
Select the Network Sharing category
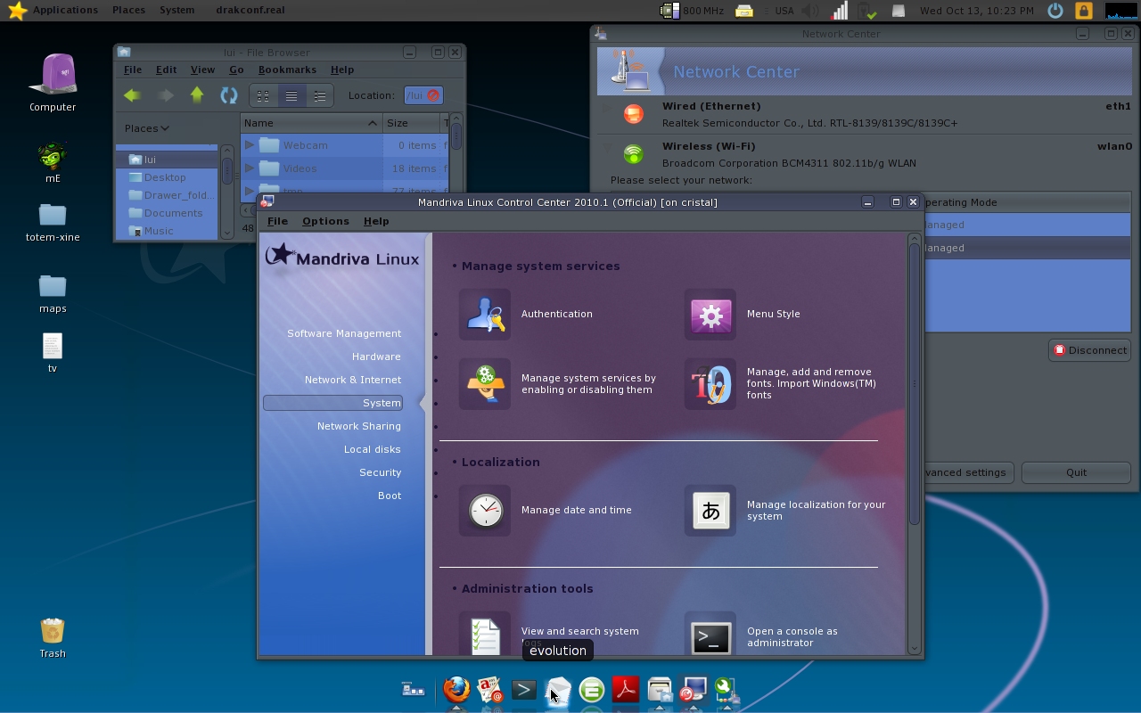(359, 426)
